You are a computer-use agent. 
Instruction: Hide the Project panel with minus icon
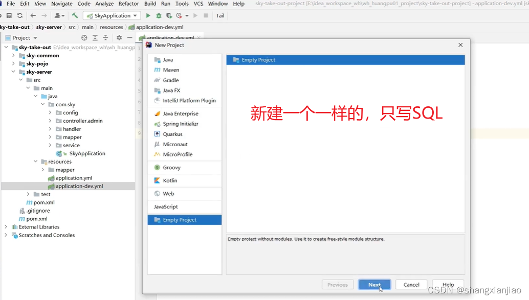point(129,38)
